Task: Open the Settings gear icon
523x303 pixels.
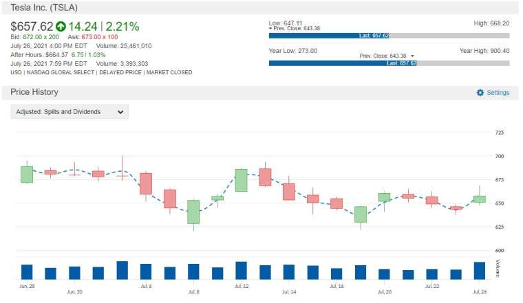Action: point(480,93)
